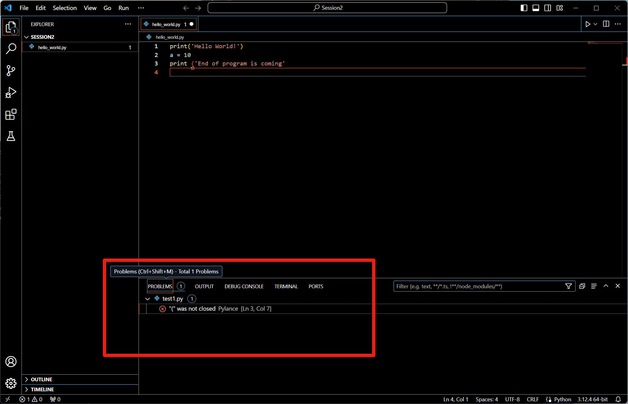Viewport: 628px width, 404px height.
Task: Toggle the secondary side bar layout button
Action: point(548,8)
